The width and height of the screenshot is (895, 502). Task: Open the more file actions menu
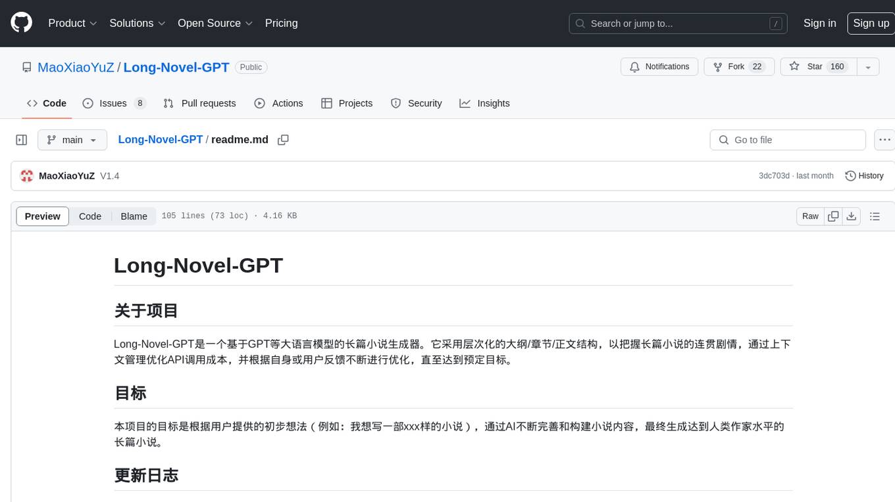(884, 140)
